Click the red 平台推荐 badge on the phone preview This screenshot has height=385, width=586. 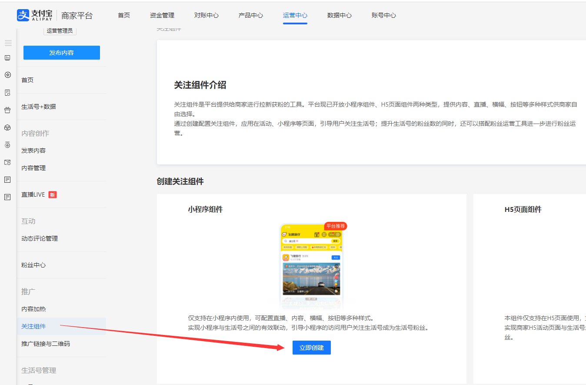(336, 226)
